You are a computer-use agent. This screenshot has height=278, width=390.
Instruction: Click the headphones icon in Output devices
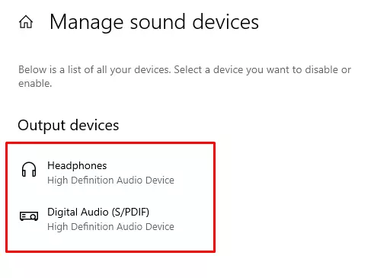pos(29,169)
